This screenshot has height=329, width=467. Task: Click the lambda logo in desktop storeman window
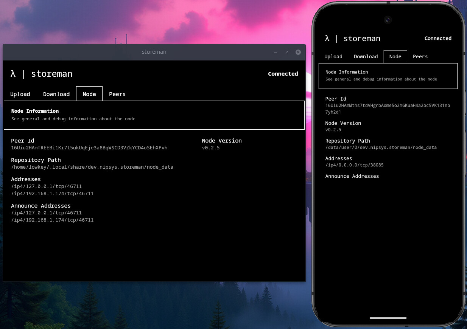pyautogui.click(x=13, y=74)
